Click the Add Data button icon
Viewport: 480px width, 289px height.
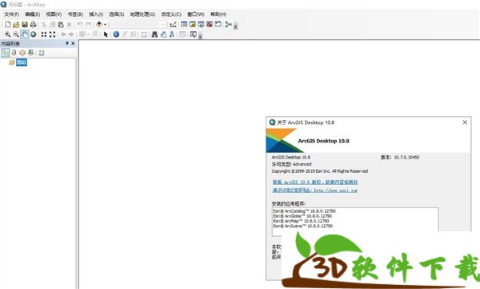[x=99, y=24]
